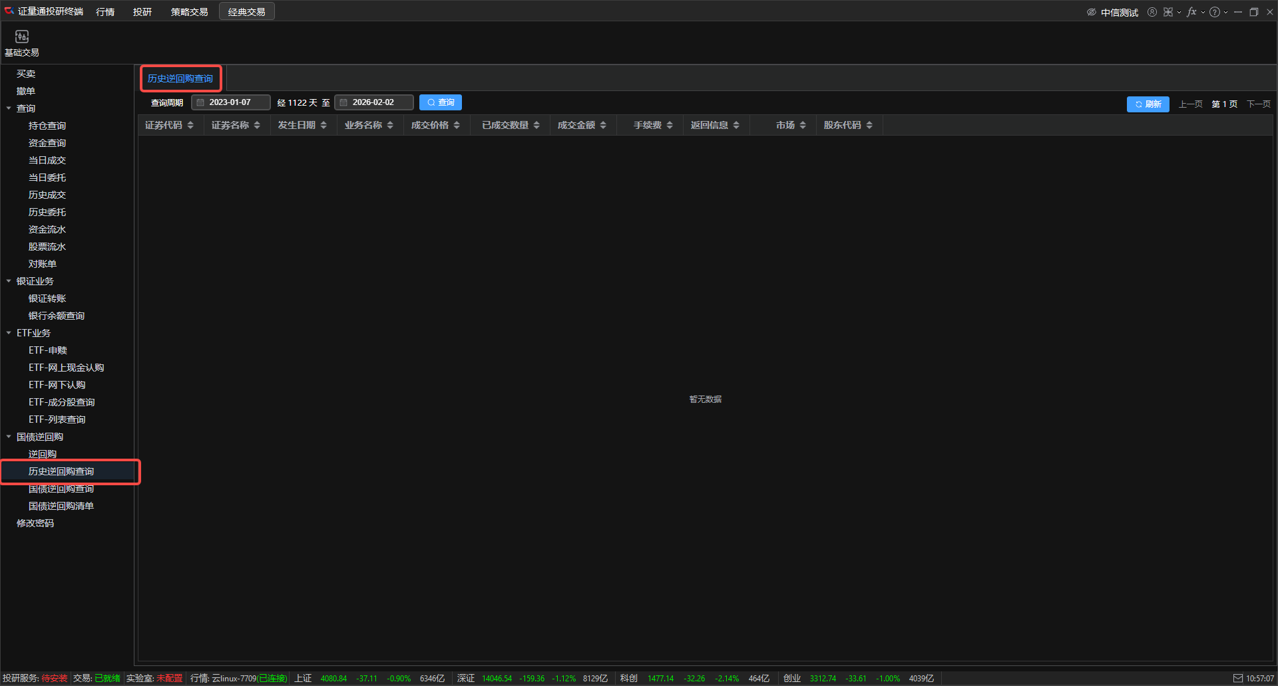Collapse the ETF业务 tree section
Screen dimensions: 1278x686
pyautogui.click(x=9, y=333)
